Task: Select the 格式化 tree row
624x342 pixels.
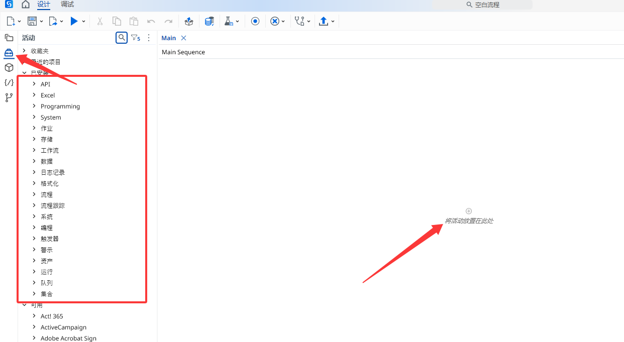Action: coord(87,183)
